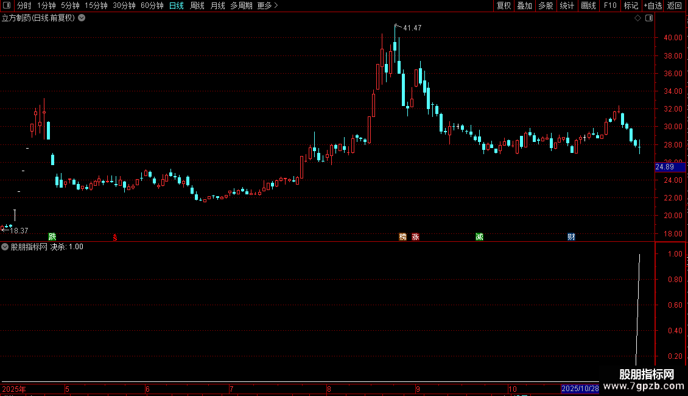The image size is (688, 396).
Task: Click the 30.00 price axis label
Action: click(x=673, y=127)
